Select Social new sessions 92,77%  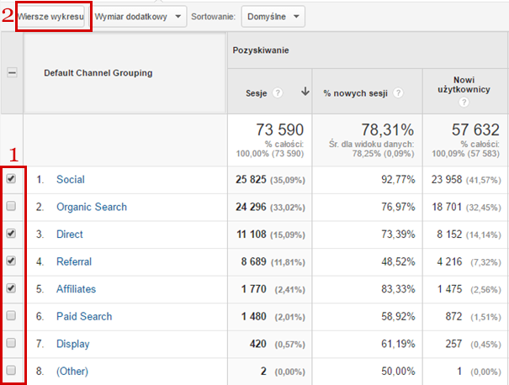[x=398, y=179]
